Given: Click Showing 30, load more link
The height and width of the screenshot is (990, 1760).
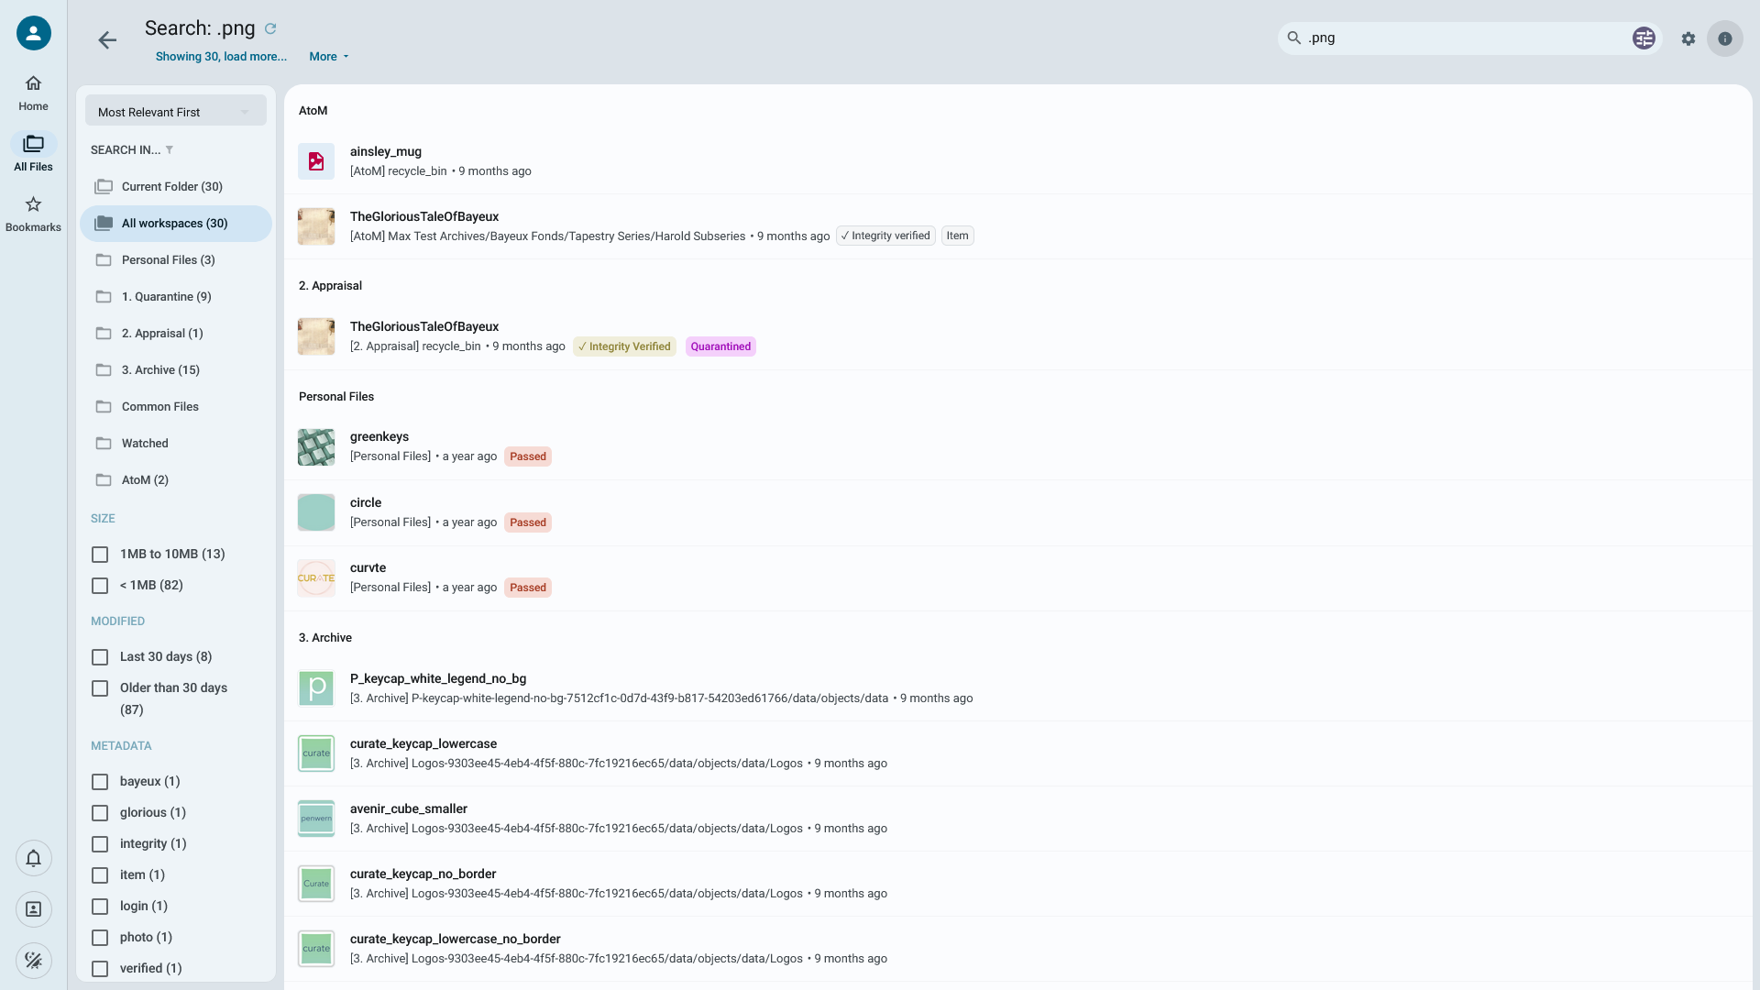Looking at the screenshot, I should (x=220, y=56).
